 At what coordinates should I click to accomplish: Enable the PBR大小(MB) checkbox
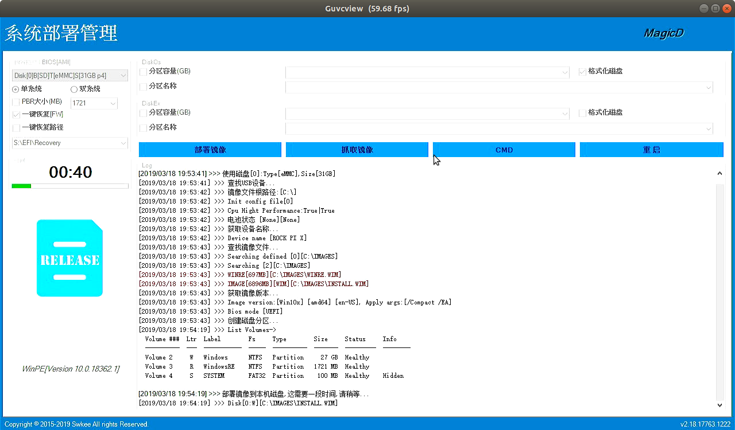click(16, 102)
